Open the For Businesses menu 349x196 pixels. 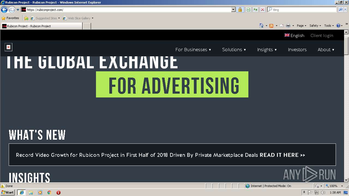point(193,50)
